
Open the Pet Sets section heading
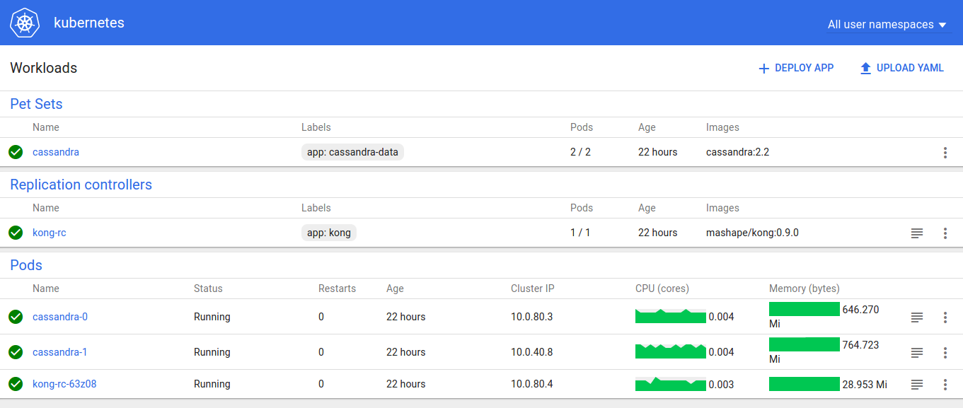pos(36,104)
